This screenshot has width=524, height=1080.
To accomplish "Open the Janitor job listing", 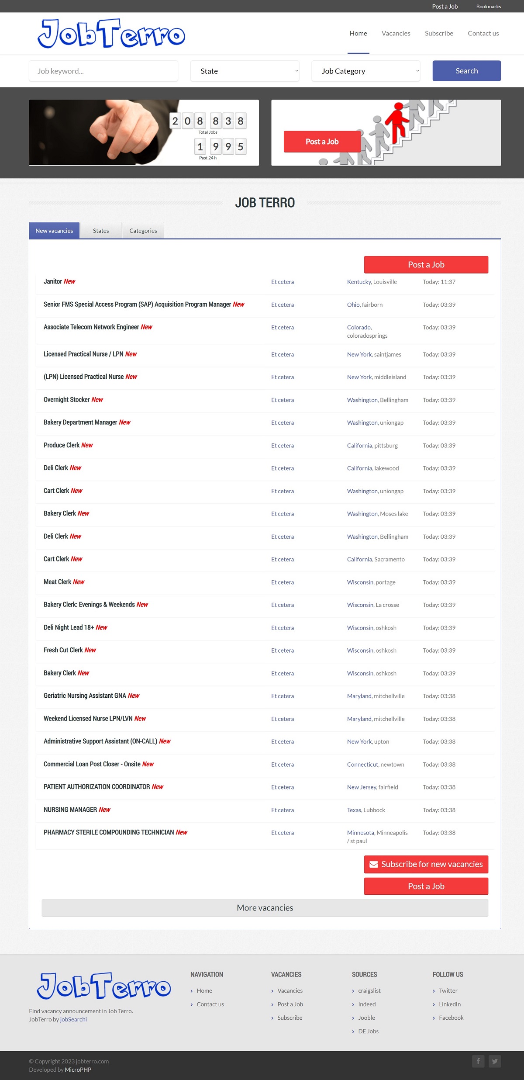I will (53, 282).
